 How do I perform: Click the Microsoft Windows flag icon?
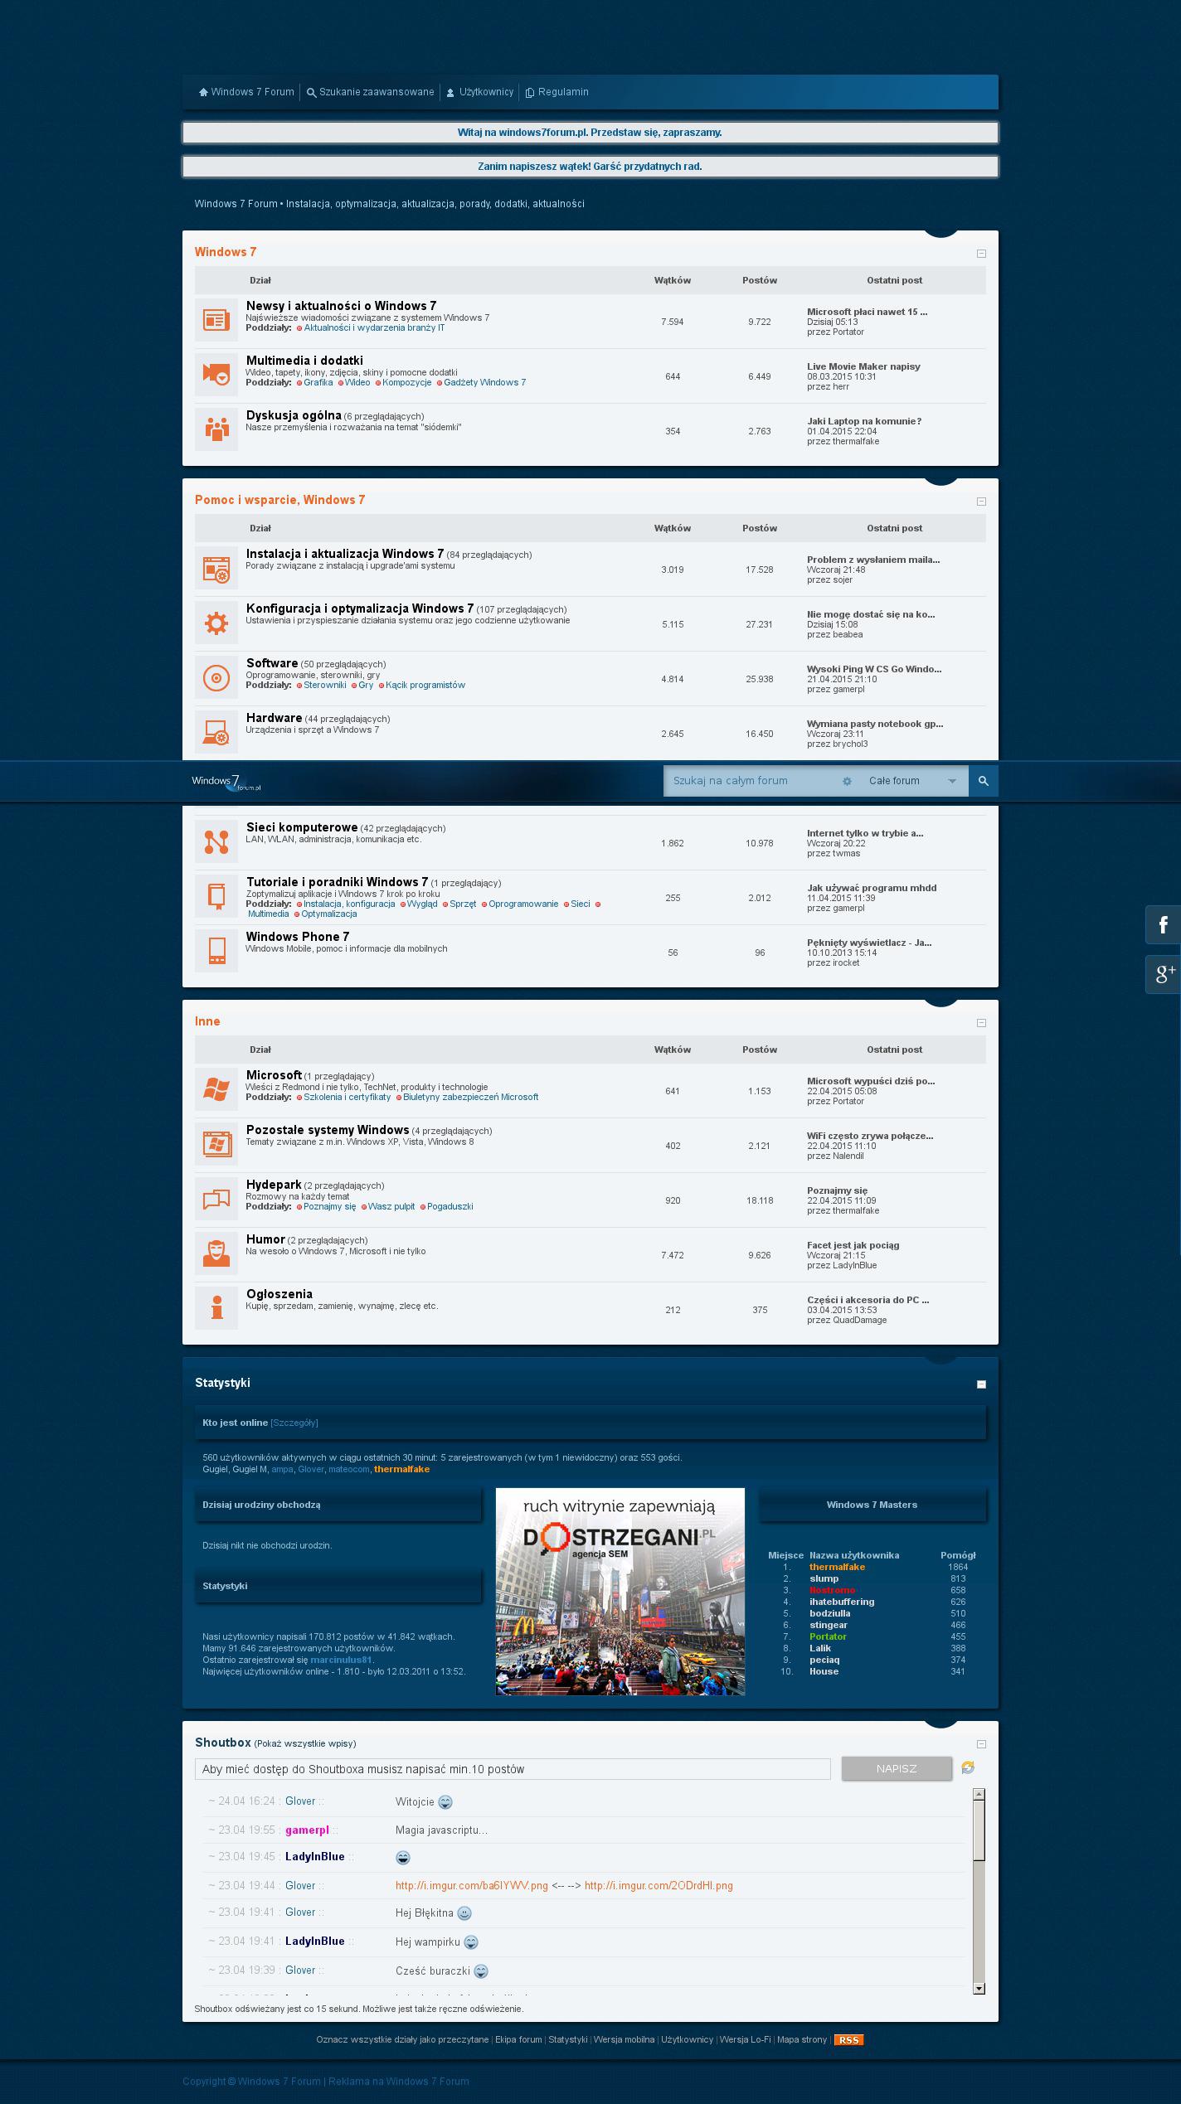coord(216,1089)
